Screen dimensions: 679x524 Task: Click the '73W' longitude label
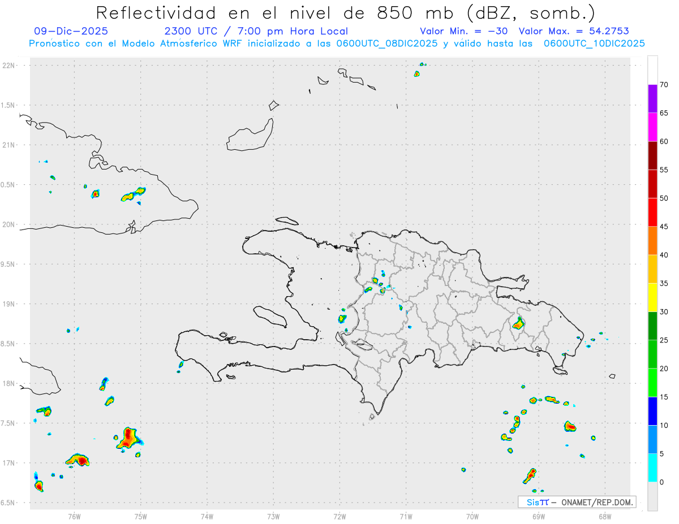pyautogui.click(x=273, y=516)
